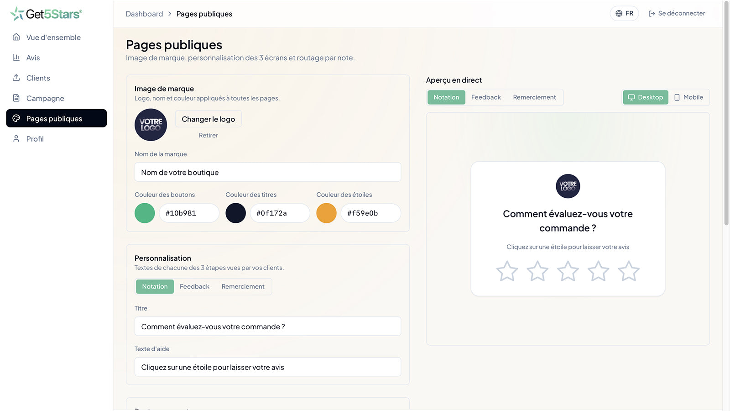This screenshot has width=730, height=411.
Task: Select the first star in preview
Action: click(507, 271)
